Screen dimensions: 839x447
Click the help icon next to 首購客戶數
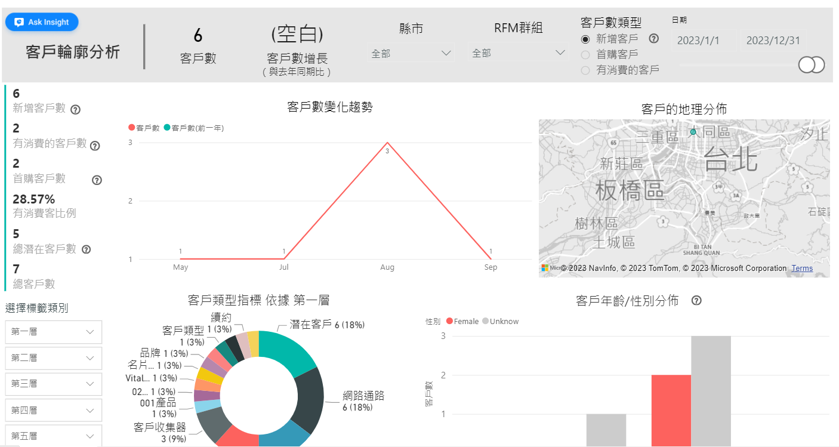pos(97,180)
